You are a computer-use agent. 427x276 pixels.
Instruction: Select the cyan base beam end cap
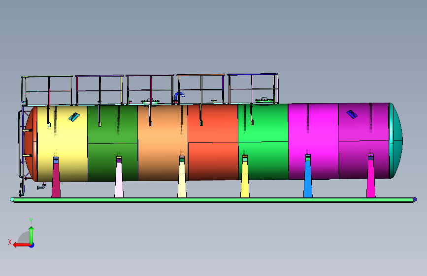12,199
